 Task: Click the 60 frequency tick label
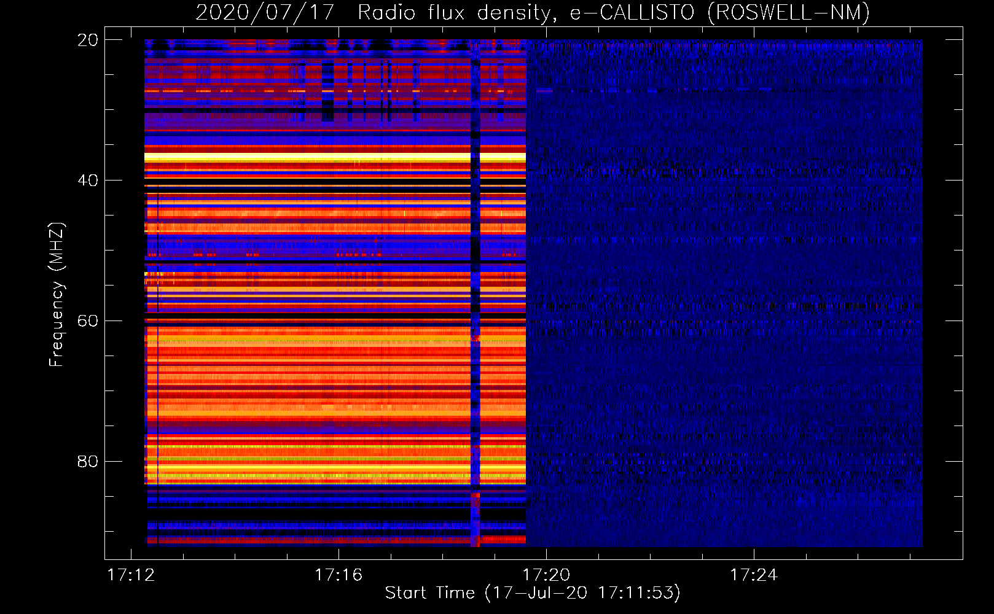87,321
